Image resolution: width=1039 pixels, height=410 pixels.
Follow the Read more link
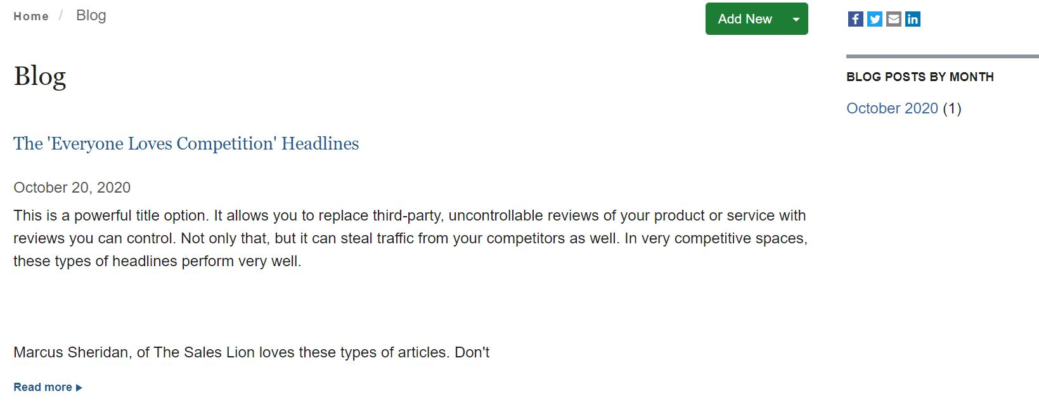pos(42,387)
